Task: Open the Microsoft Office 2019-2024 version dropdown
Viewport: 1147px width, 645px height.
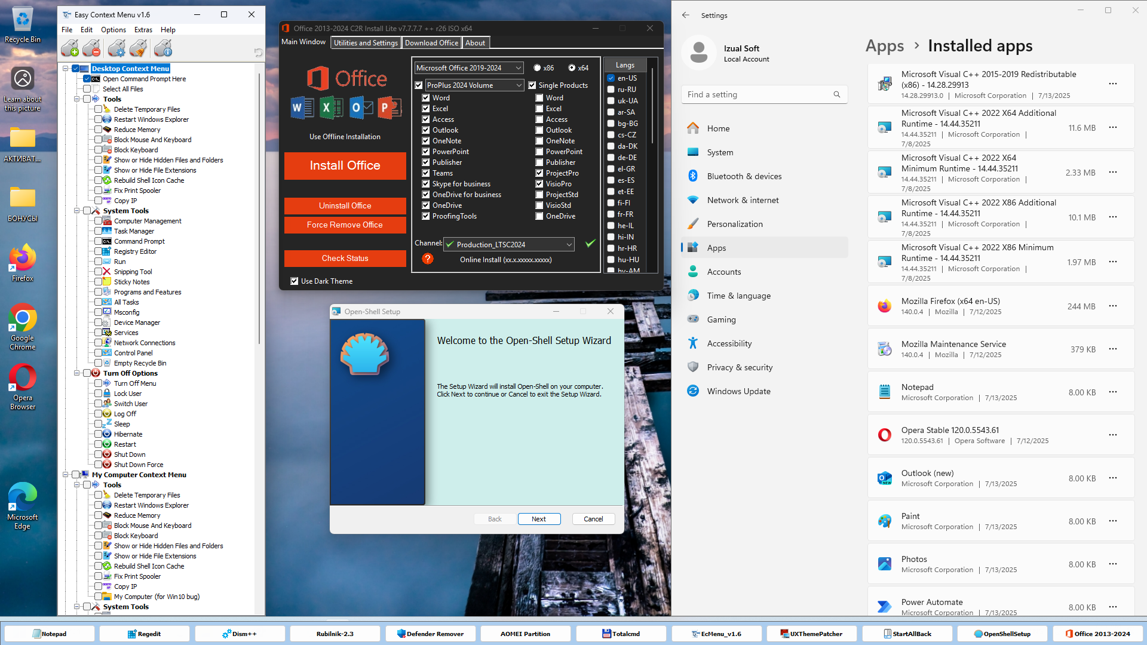Action: pos(469,68)
